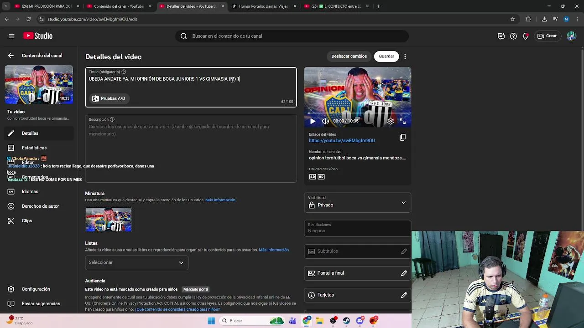This screenshot has height=328, width=584.
Task: Click the Windows taskbar Buscar search box
Action: coord(251,321)
